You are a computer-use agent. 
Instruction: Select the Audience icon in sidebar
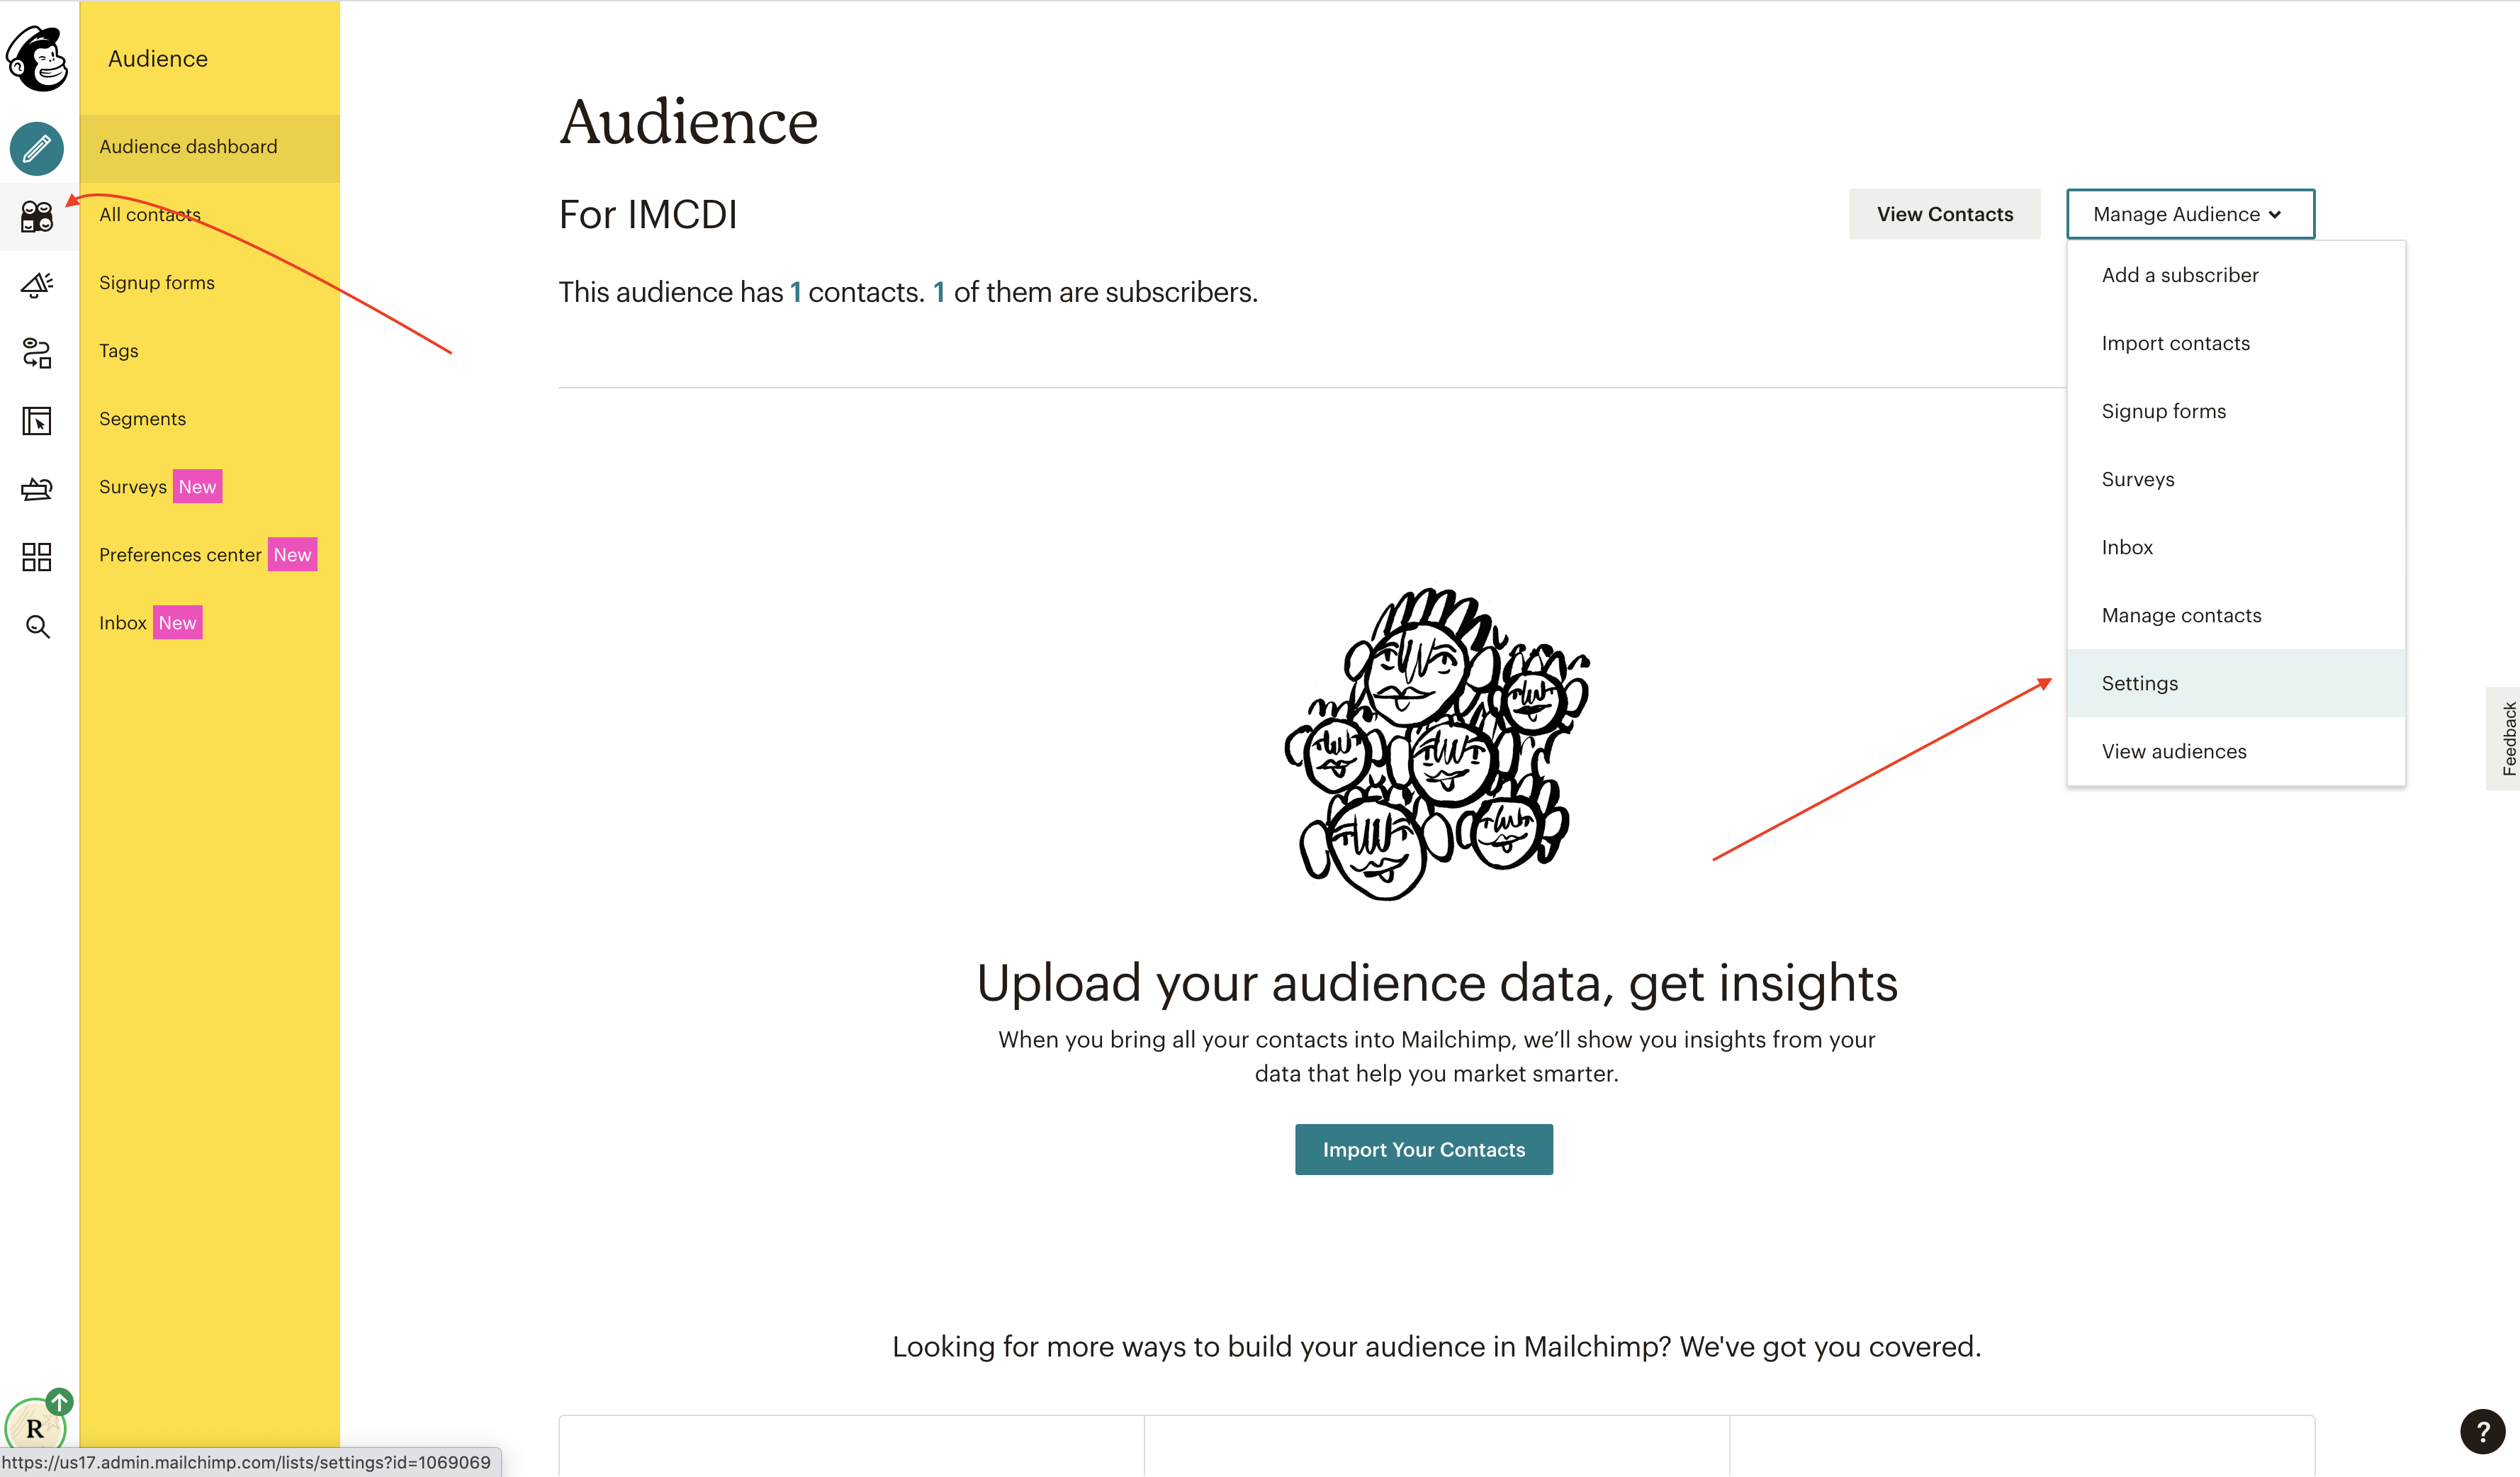(x=37, y=216)
